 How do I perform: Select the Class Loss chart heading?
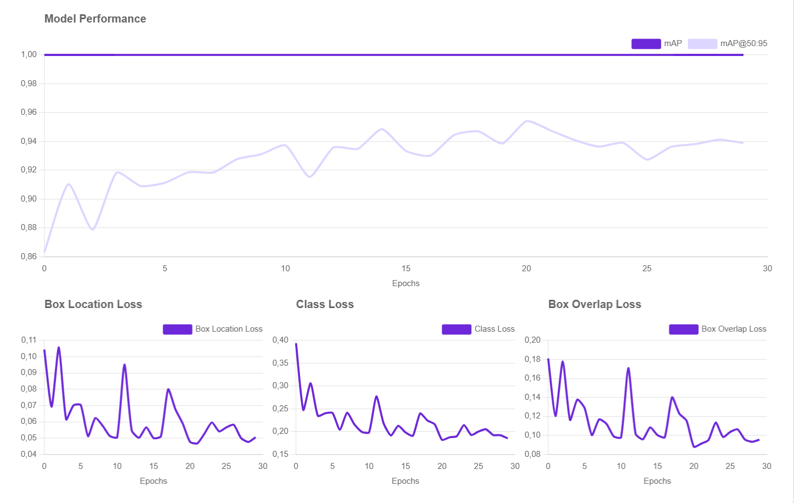pyautogui.click(x=325, y=304)
